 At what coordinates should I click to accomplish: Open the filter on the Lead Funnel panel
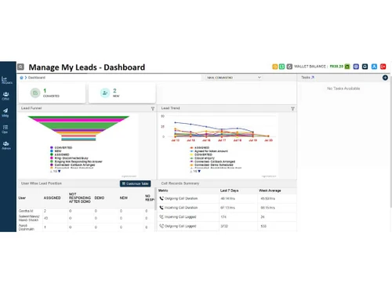pyautogui.click(x=153, y=108)
